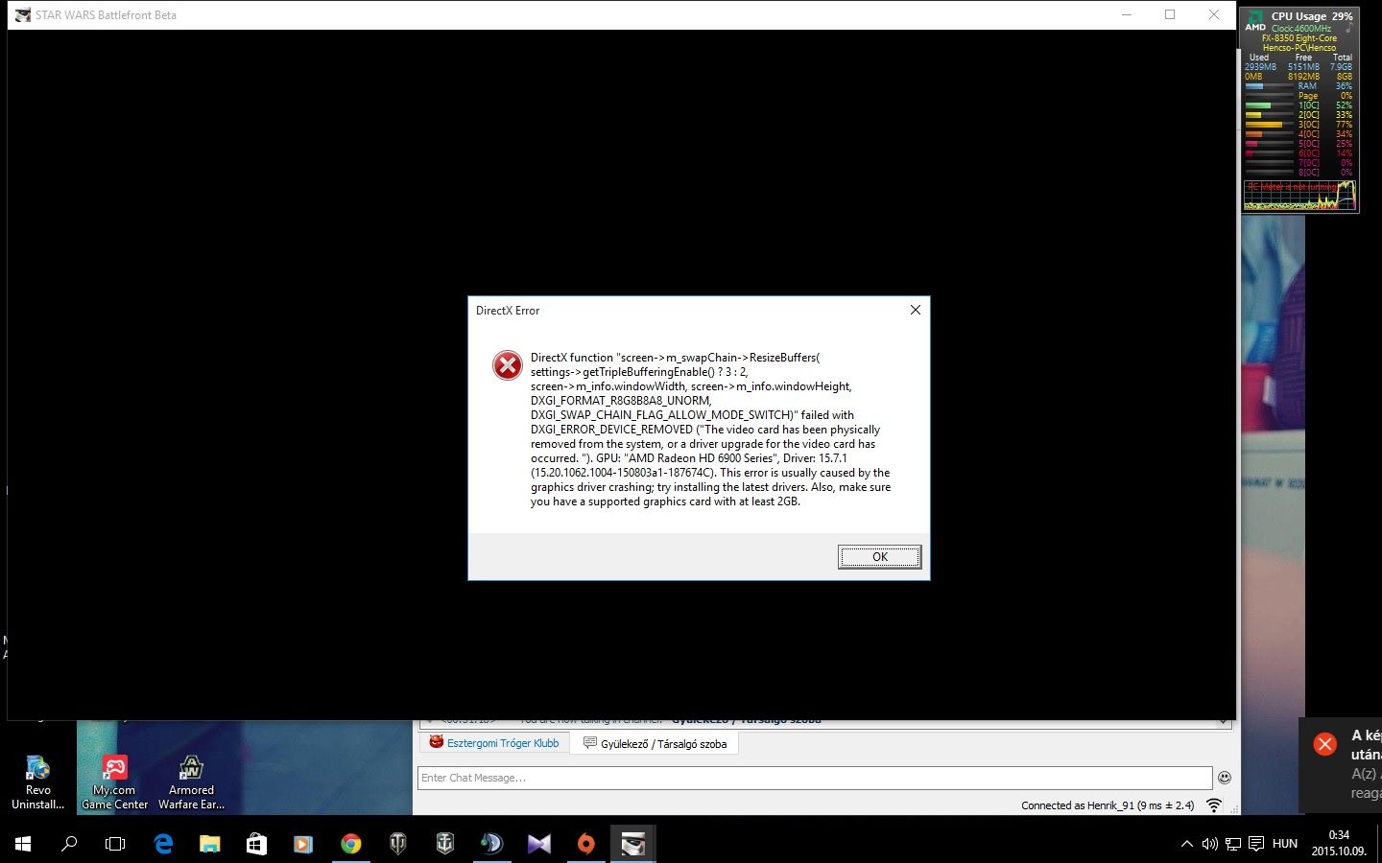The width and height of the screenshot is (1382, 863).
Task: Click Connected as Henrik_91 status text
Action: click(1108, 805)
